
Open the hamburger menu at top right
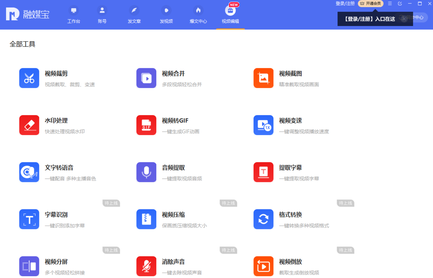tap(390, 4)
